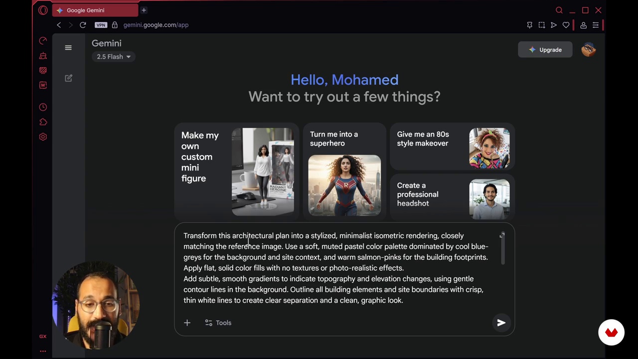This screenshot has height=359, width=638.
Task: Click the 80s makeover portrait thumbnail
Action: [489, 148]
